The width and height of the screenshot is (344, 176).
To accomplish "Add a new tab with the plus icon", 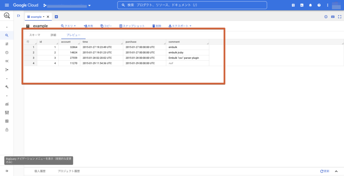I will tap(56, 17).
